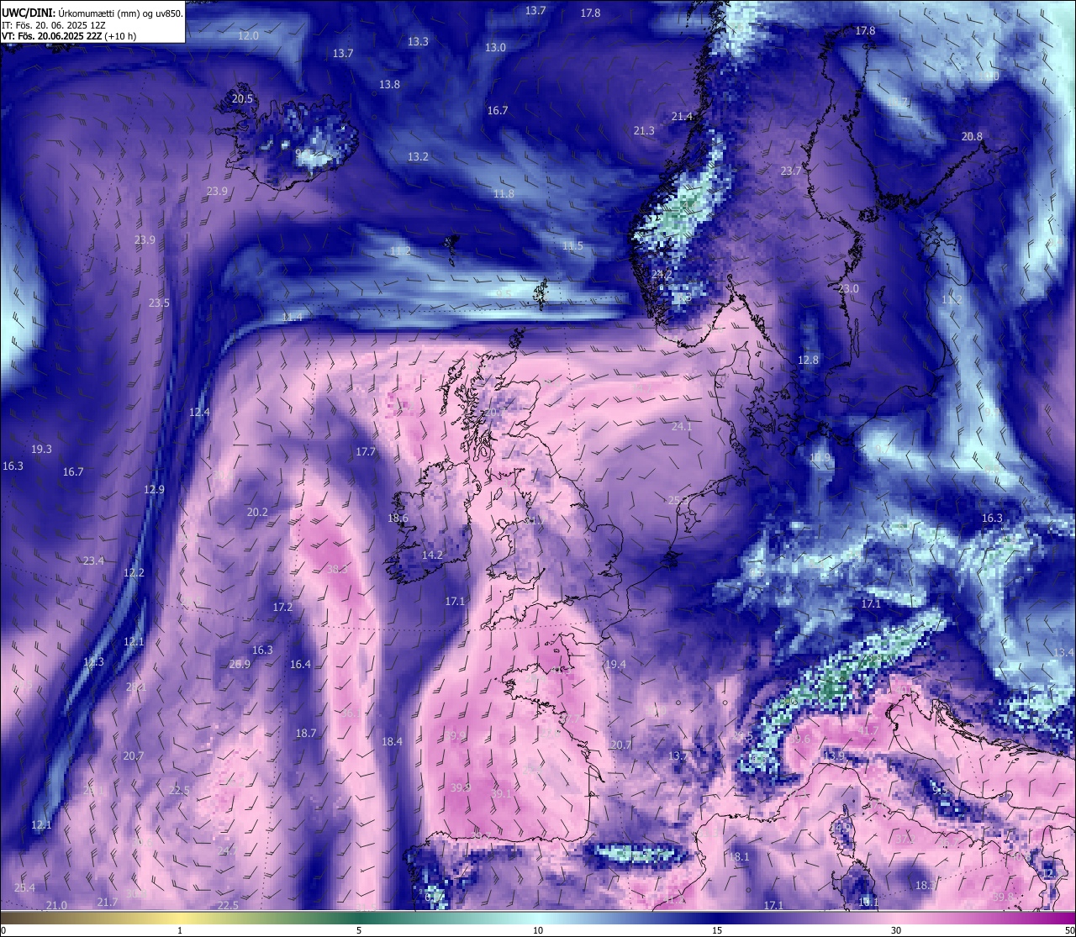Click the '23.7' map value

click(791, 171)
